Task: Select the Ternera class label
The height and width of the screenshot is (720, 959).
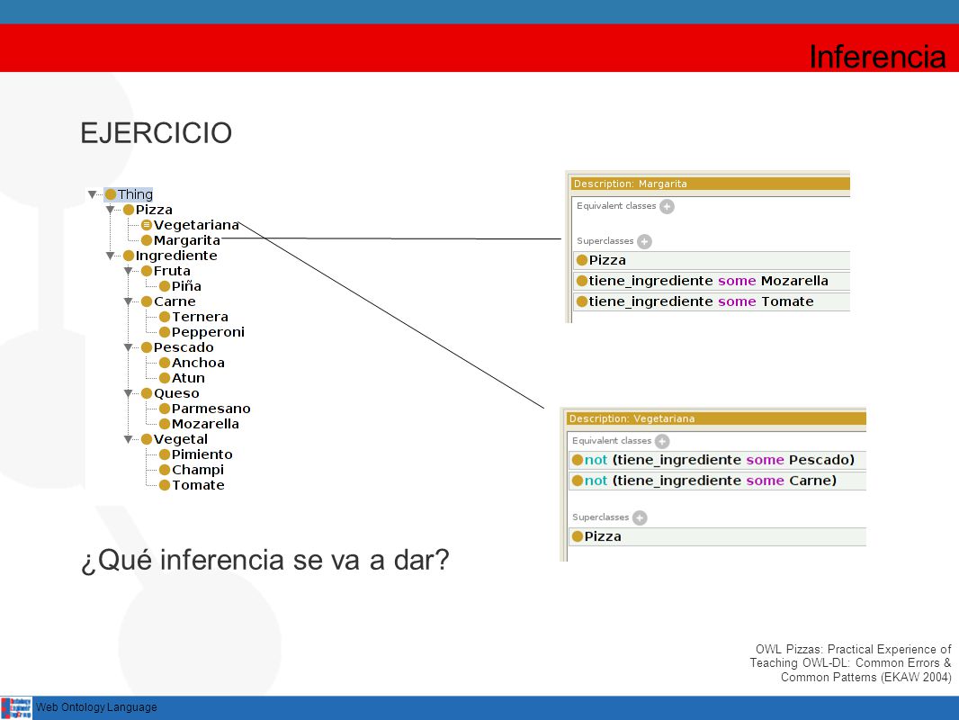Action: [200, 317]
